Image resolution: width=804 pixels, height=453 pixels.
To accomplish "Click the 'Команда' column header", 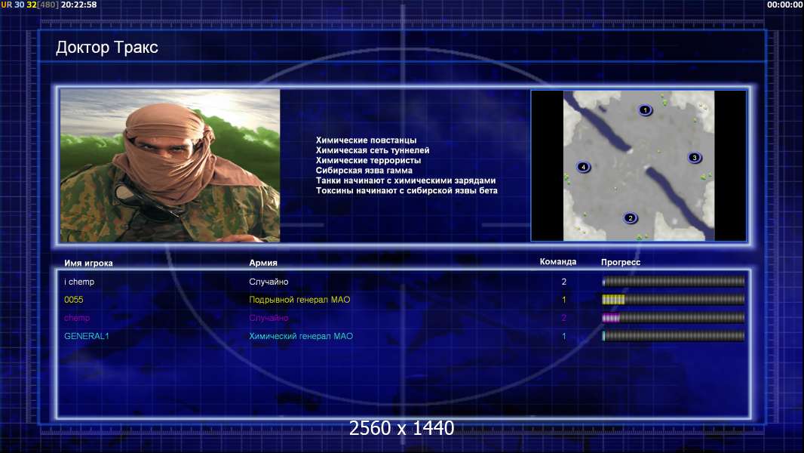I will point(558,262).
